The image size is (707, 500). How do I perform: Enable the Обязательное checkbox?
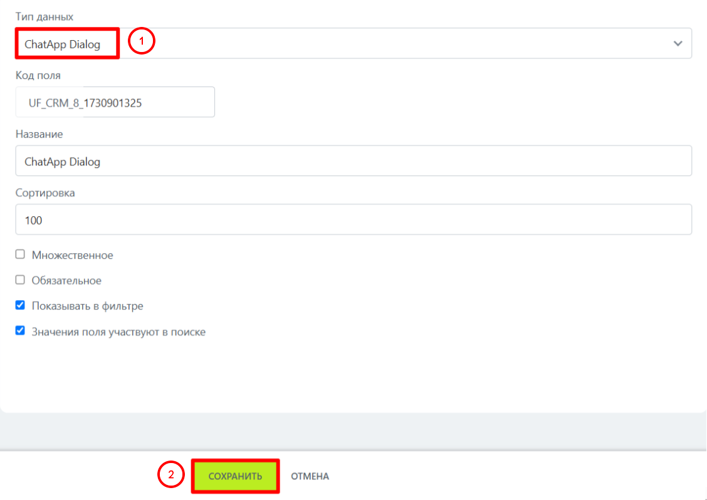tap(20, 280)
